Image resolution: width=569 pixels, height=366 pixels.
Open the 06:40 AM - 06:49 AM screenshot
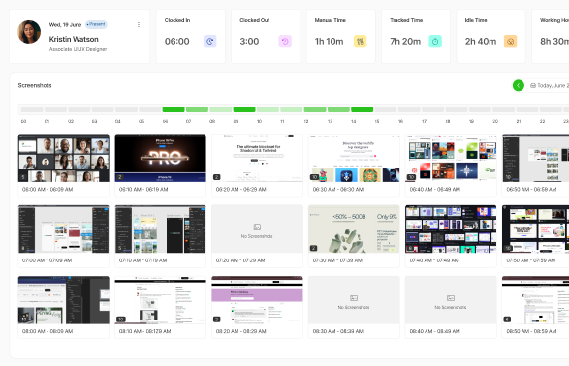(x=451, y=158)
